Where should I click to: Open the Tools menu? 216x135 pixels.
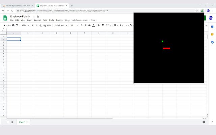(51, 20)
